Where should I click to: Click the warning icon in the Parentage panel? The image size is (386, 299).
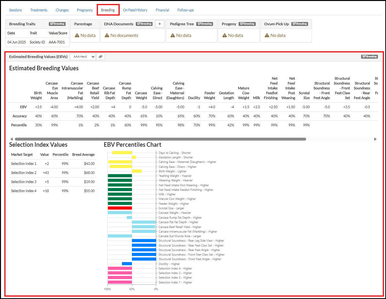(77, 35)
